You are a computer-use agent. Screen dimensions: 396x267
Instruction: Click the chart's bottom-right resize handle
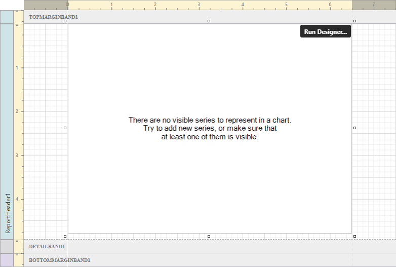354,236
